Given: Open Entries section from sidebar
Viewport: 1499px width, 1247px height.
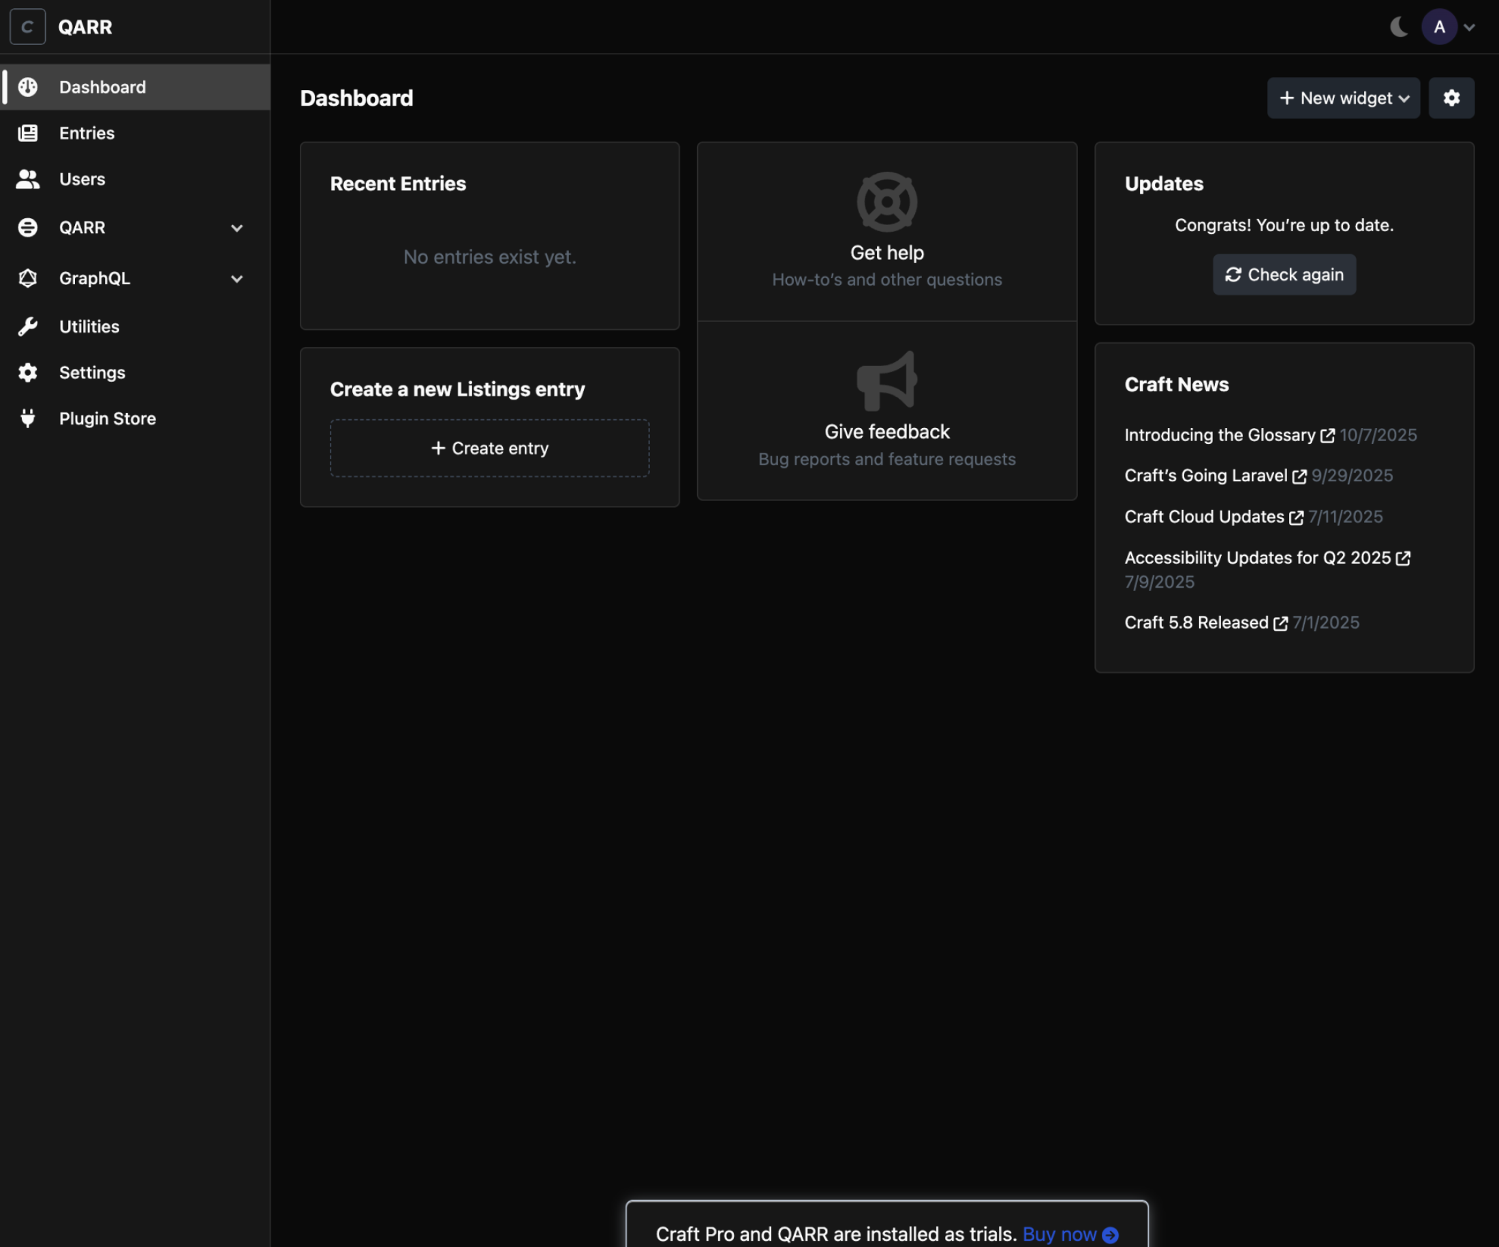Looking at the screenshot, I should tap(87, 133).
